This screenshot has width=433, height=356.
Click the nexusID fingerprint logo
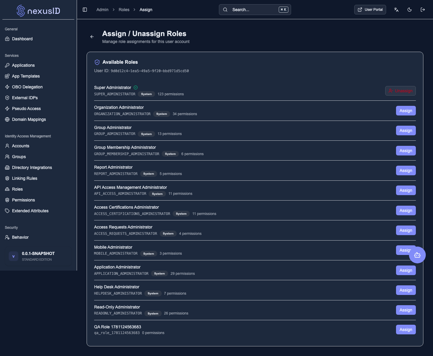[20, 11]
